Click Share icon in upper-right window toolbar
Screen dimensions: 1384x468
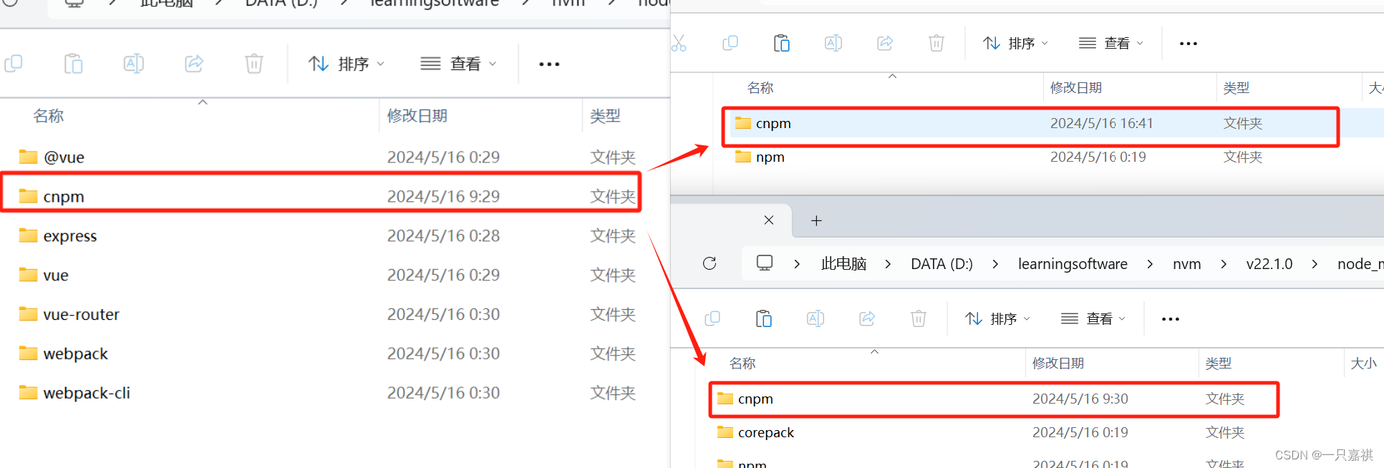[x=885, y=43]
